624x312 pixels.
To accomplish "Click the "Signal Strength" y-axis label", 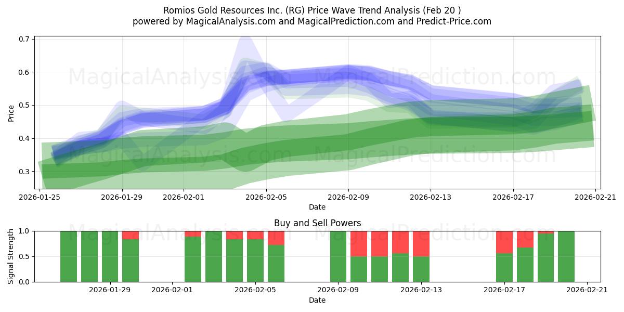I will (11, 256).
